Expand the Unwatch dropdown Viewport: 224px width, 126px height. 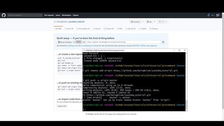click(x=135, y=22)
